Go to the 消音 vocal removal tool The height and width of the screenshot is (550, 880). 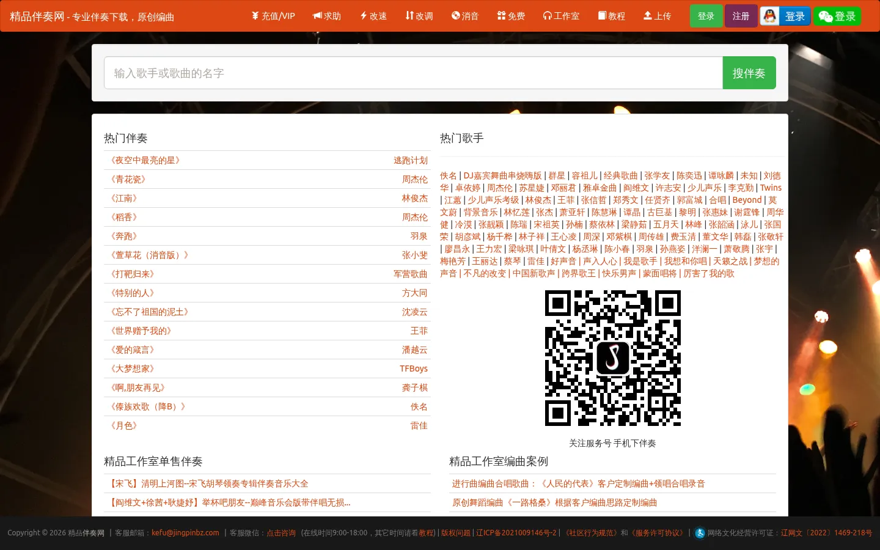(465, 16)
